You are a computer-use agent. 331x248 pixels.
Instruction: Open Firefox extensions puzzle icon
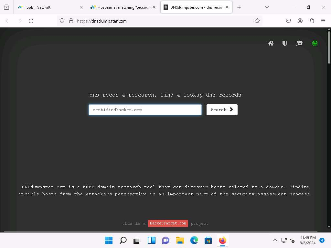tap(312, 21)
